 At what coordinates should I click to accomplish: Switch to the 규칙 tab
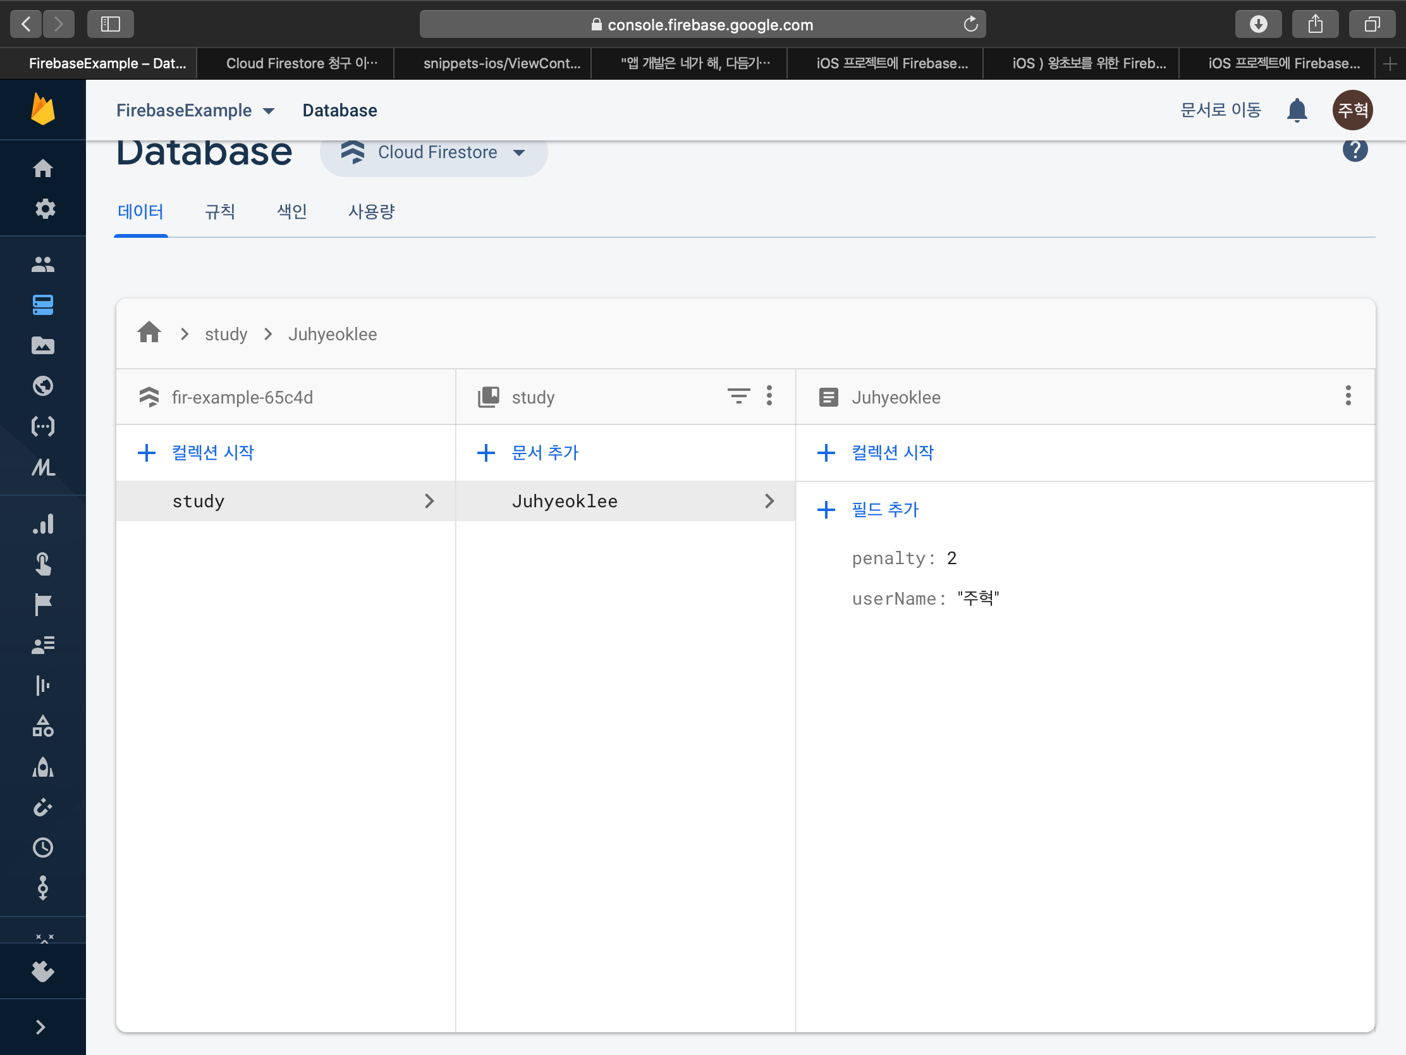[x=220, y=212]
